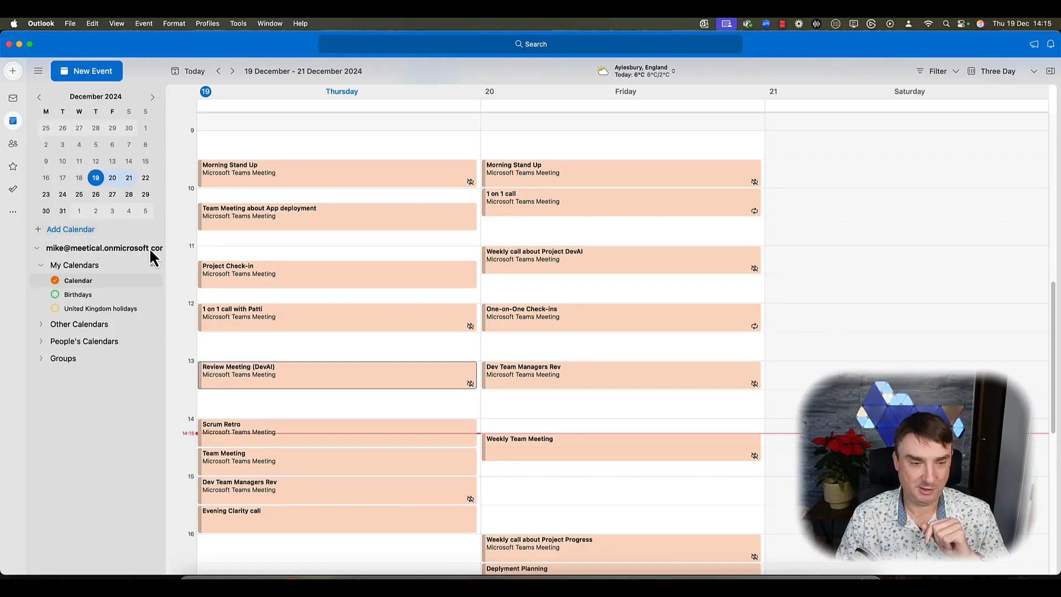Open the Calendar view in sidebar
Screen dimensions: 1061x597
13,121
